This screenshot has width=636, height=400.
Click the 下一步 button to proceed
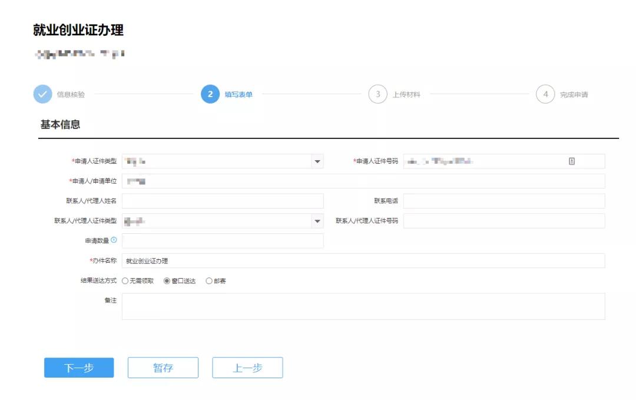point(78,367)
